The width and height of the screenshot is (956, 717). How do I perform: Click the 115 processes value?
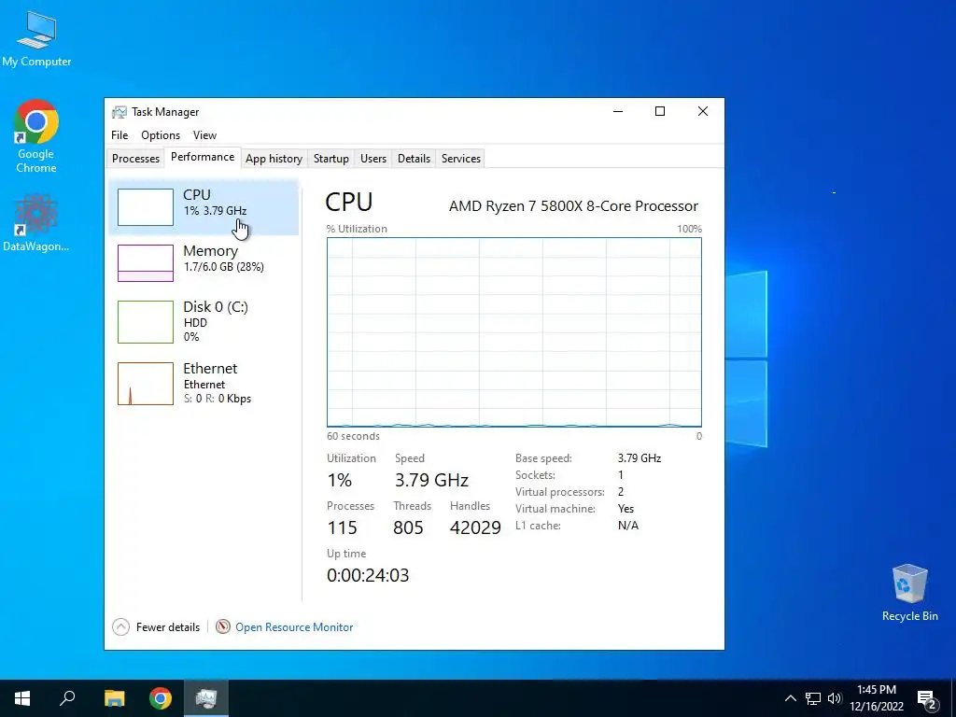[x=342, y=527]
